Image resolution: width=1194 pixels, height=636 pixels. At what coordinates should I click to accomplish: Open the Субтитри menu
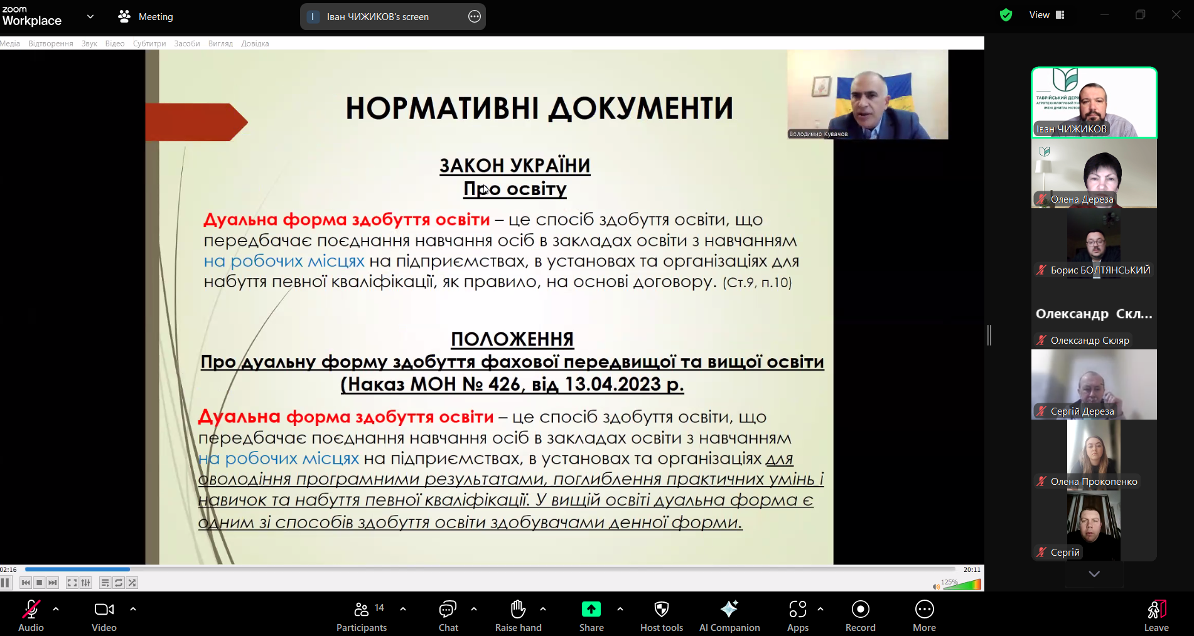pos(149,43)
